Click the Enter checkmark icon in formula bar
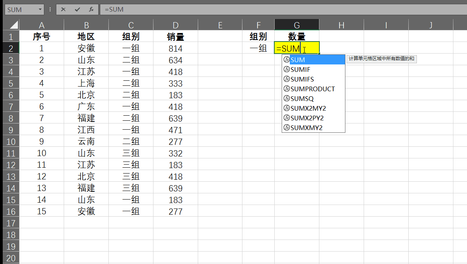Image resolution: width=467 pixels, height=264 pixels. (x=77, y=9)
